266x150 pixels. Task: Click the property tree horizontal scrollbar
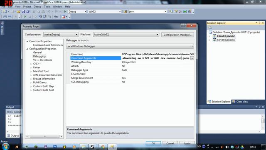44,136
